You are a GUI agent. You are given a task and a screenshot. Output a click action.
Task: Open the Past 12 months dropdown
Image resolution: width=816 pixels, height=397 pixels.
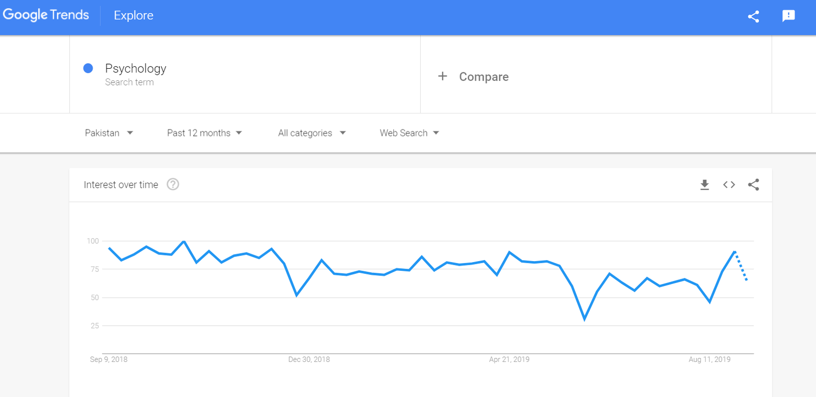click(x=204, y=133)
